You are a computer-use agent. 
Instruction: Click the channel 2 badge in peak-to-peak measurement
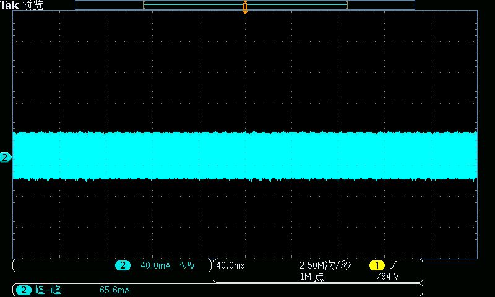pyautogui.click(x=24, y=290)
